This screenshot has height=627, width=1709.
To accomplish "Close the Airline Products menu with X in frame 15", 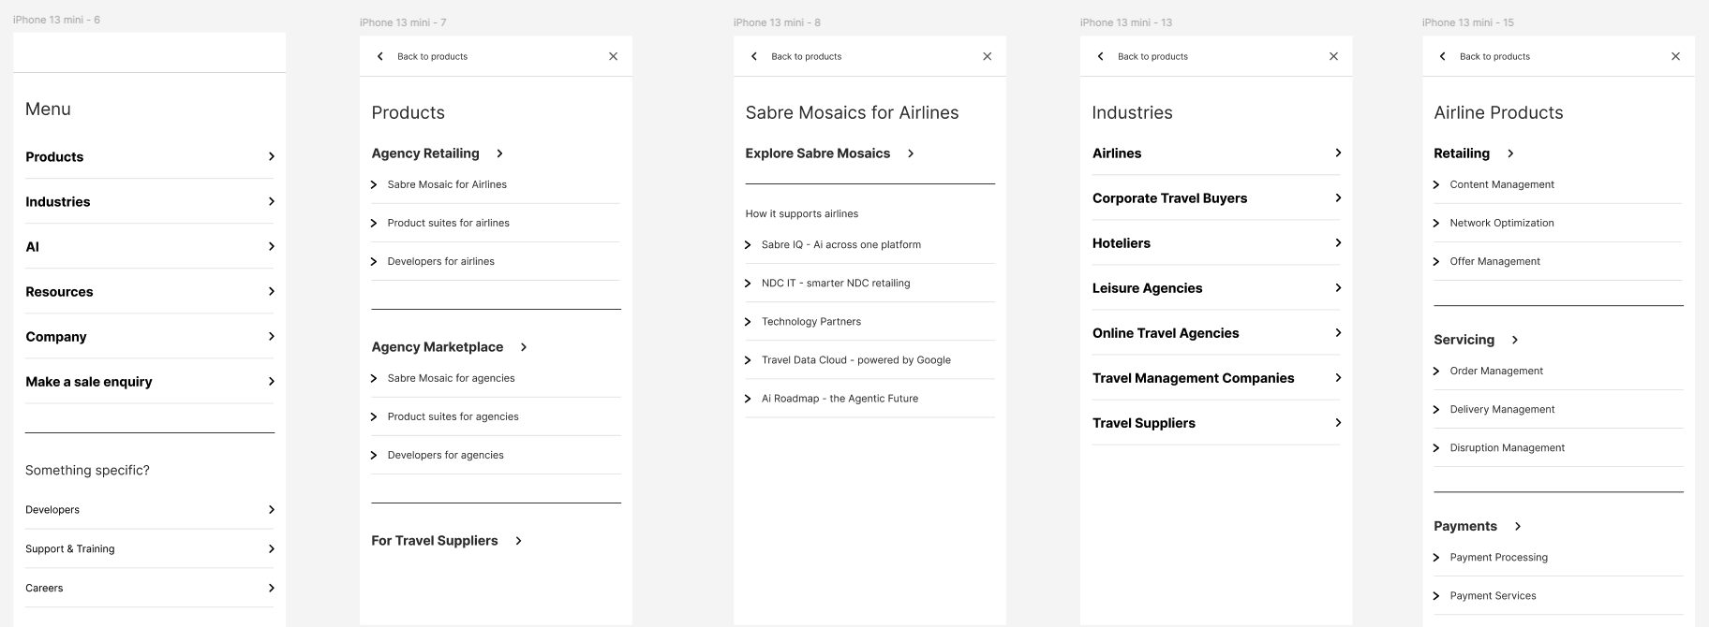I will click(x=1675, y=56).
